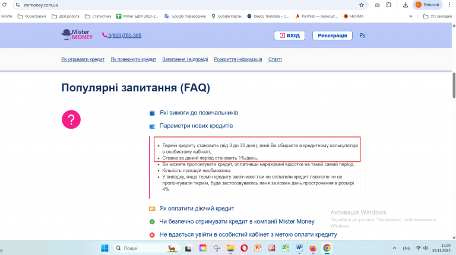
Task: Click the ENG language indicator
Action: coord(406,248)
